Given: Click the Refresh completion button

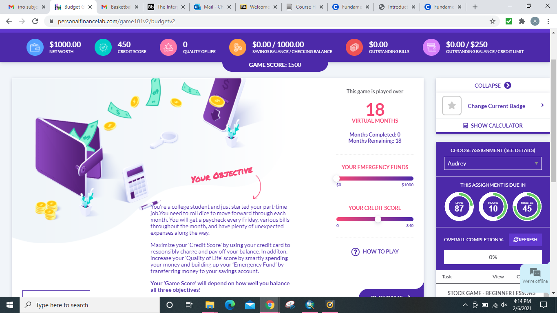Looking at the screenshot, I should tap(525, 240).
